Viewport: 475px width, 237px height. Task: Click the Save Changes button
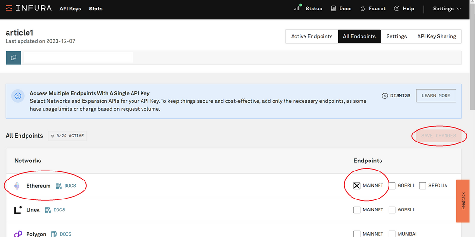(x=438, y=136)
